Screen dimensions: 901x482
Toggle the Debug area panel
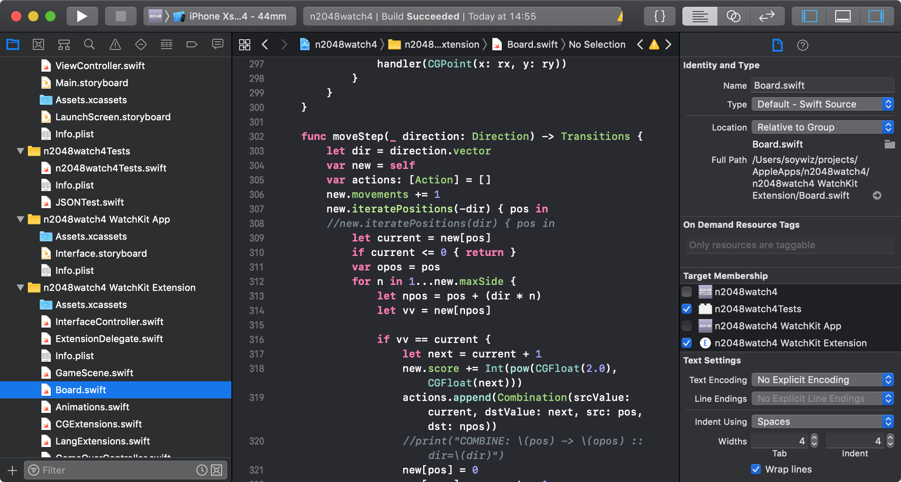(842, 16)
